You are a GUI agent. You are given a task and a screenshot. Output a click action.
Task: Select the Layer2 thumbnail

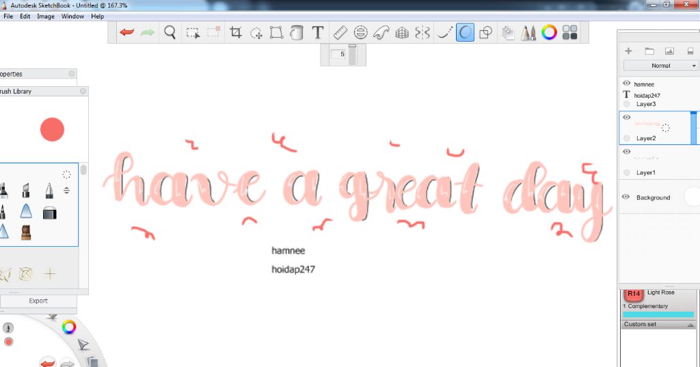(x=647, y=124)
